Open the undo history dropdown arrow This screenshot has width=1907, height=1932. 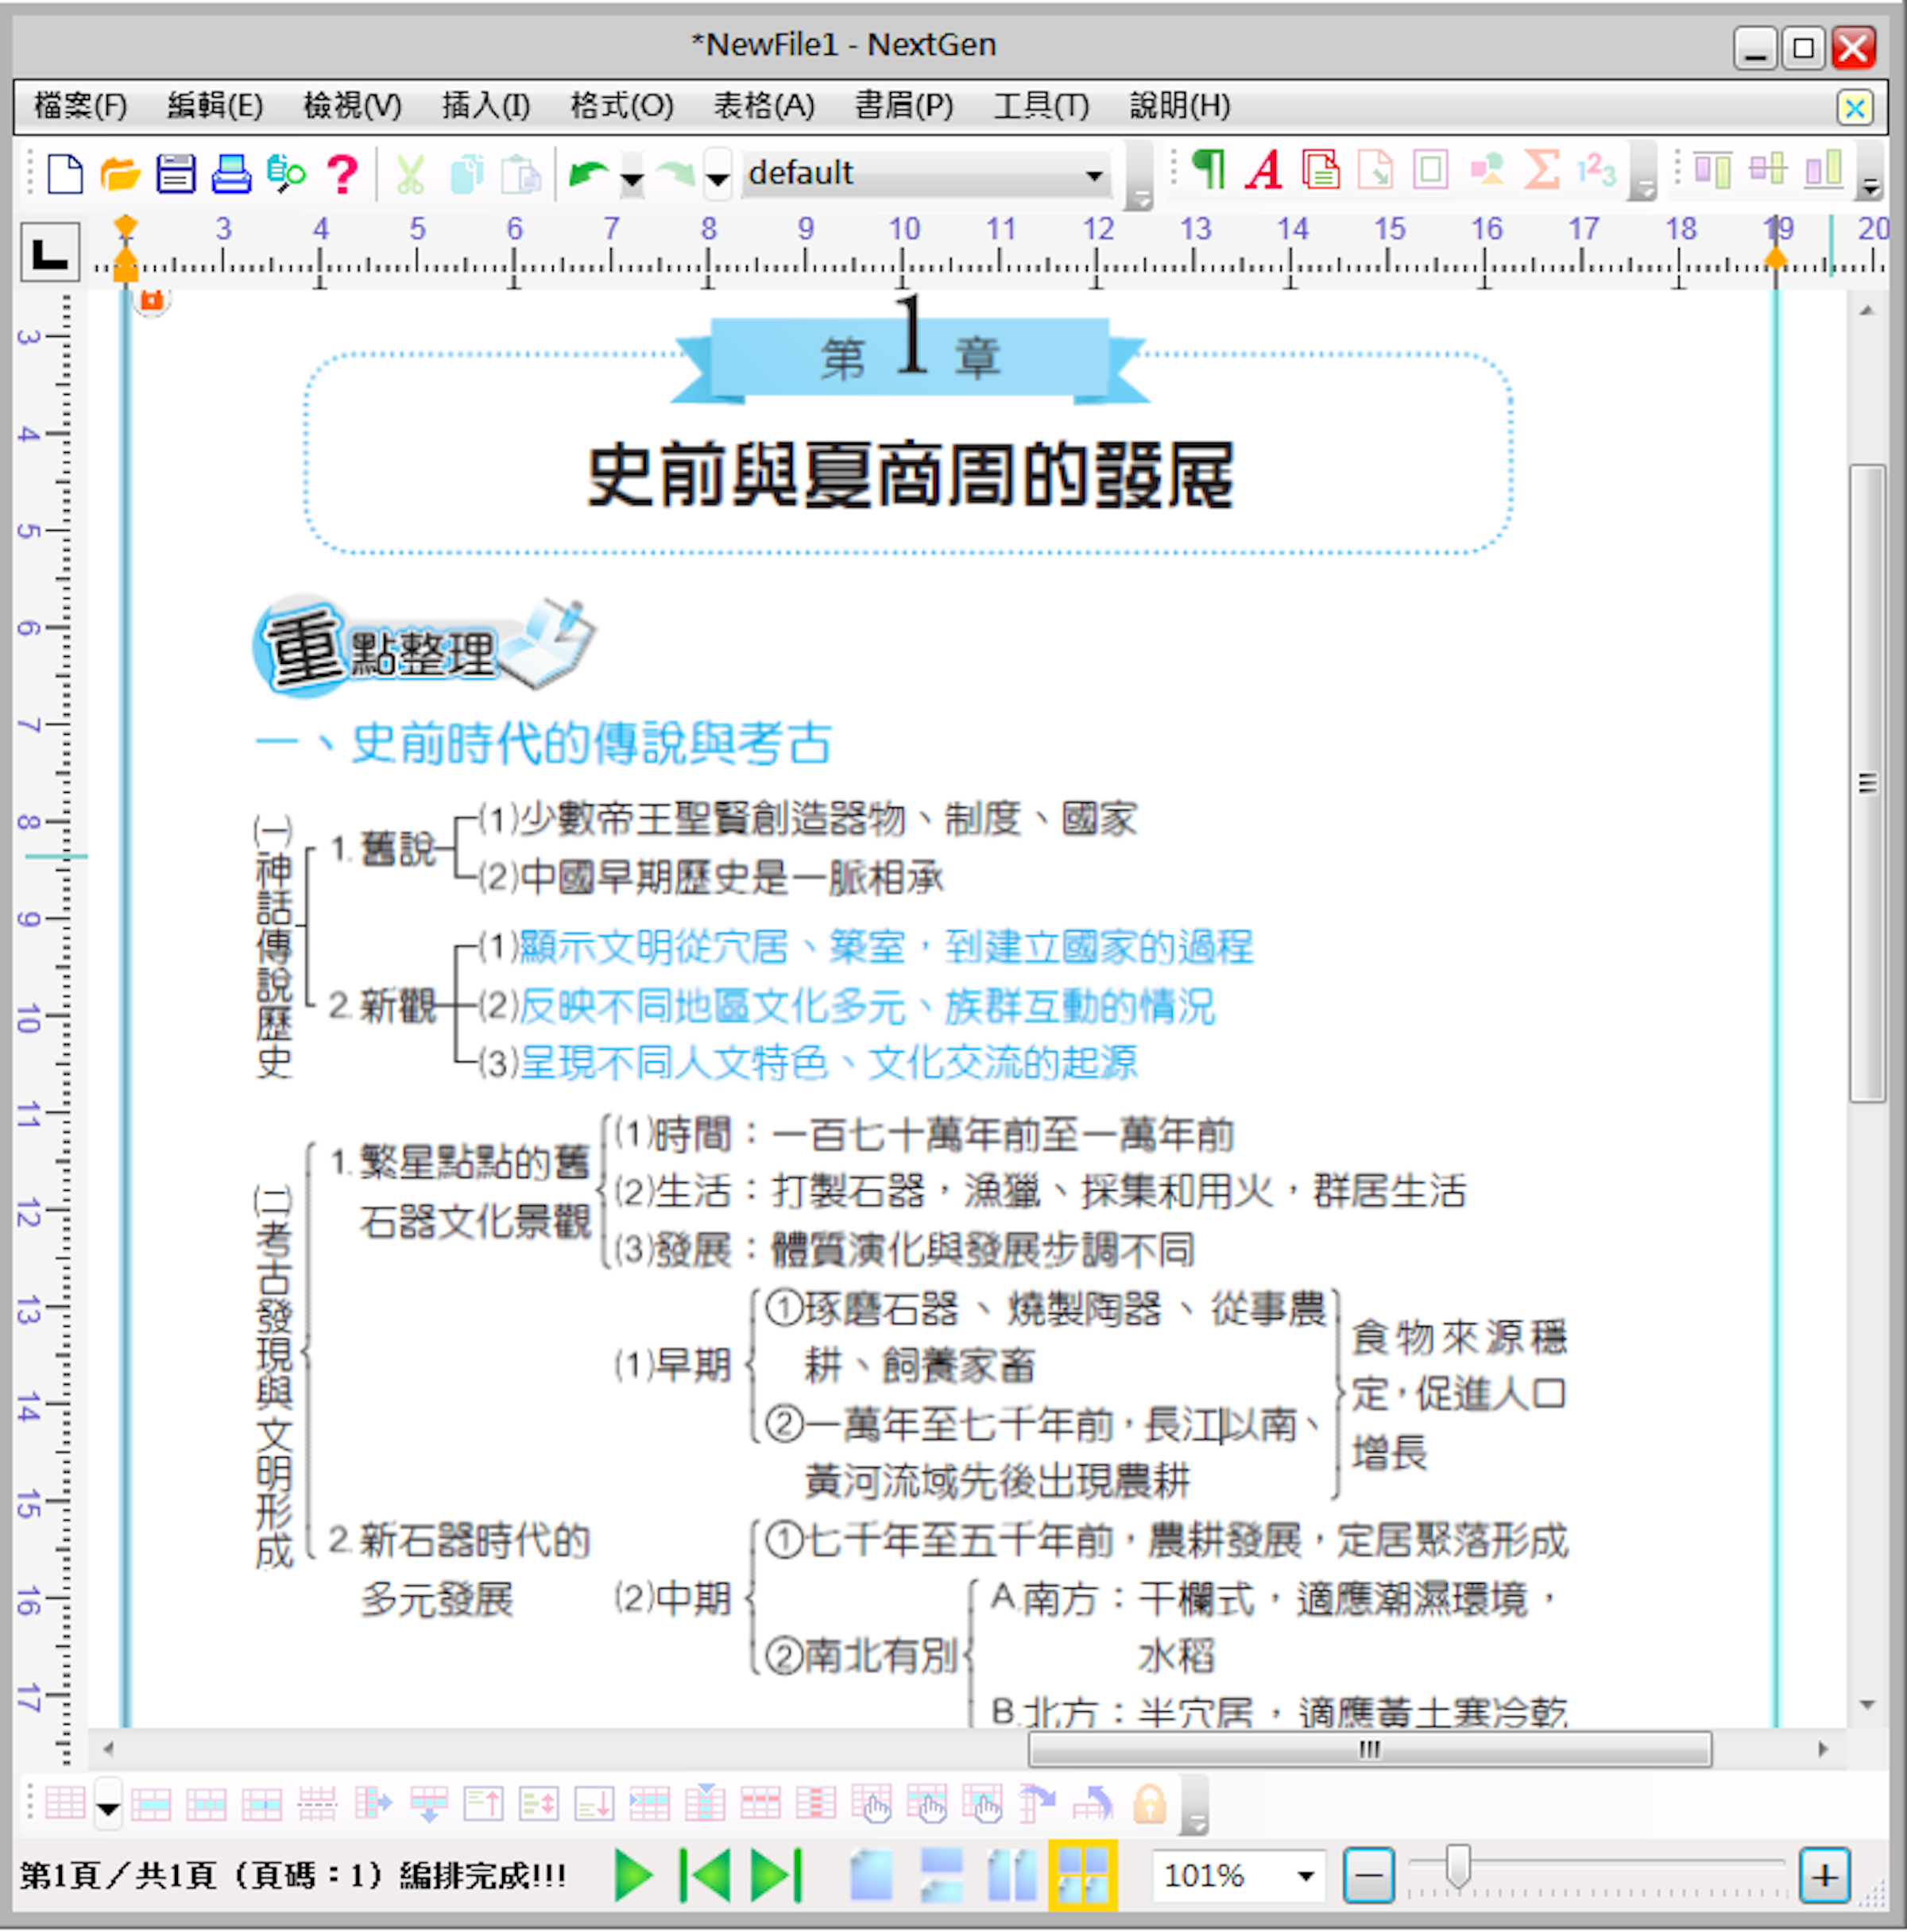coord(632,175)
